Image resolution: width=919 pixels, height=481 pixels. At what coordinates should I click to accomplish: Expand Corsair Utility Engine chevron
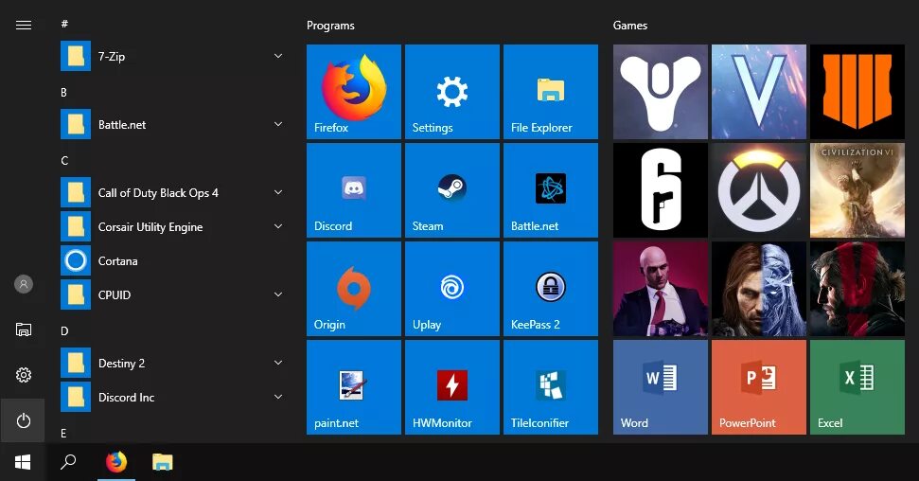278,226
